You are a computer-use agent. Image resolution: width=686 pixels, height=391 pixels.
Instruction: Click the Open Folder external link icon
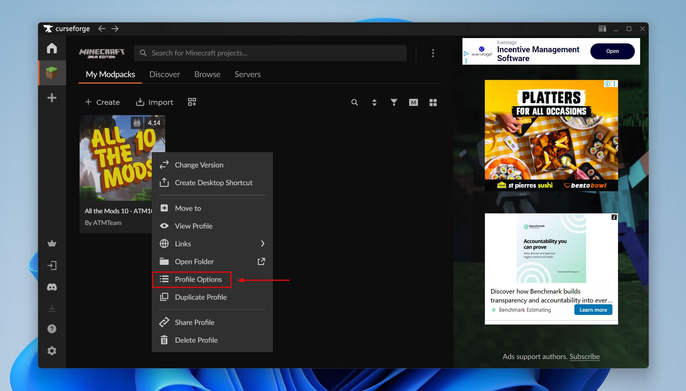[261, 262]
